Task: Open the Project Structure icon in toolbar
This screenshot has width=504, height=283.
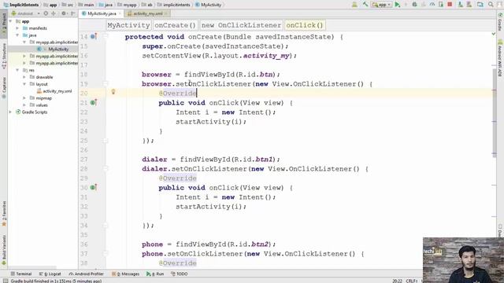Action: (x=480, y=5)
